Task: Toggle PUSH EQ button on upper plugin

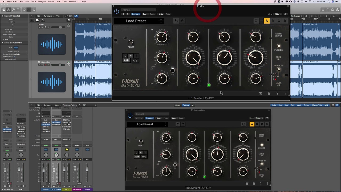Action: [x=279, y=46]
